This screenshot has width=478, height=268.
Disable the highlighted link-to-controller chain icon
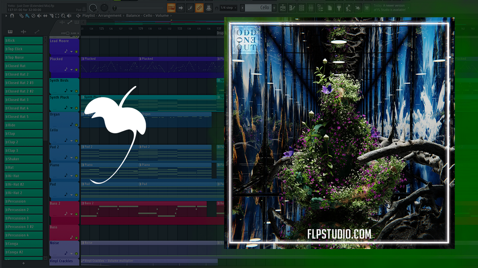(x=199, y=8)
